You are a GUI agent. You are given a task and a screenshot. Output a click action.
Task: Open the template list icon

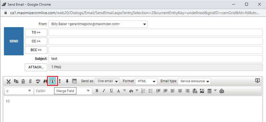coord(74,81)
